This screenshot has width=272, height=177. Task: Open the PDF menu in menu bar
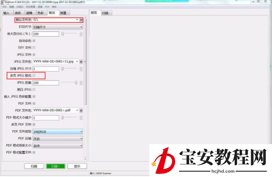coord(47,7)
